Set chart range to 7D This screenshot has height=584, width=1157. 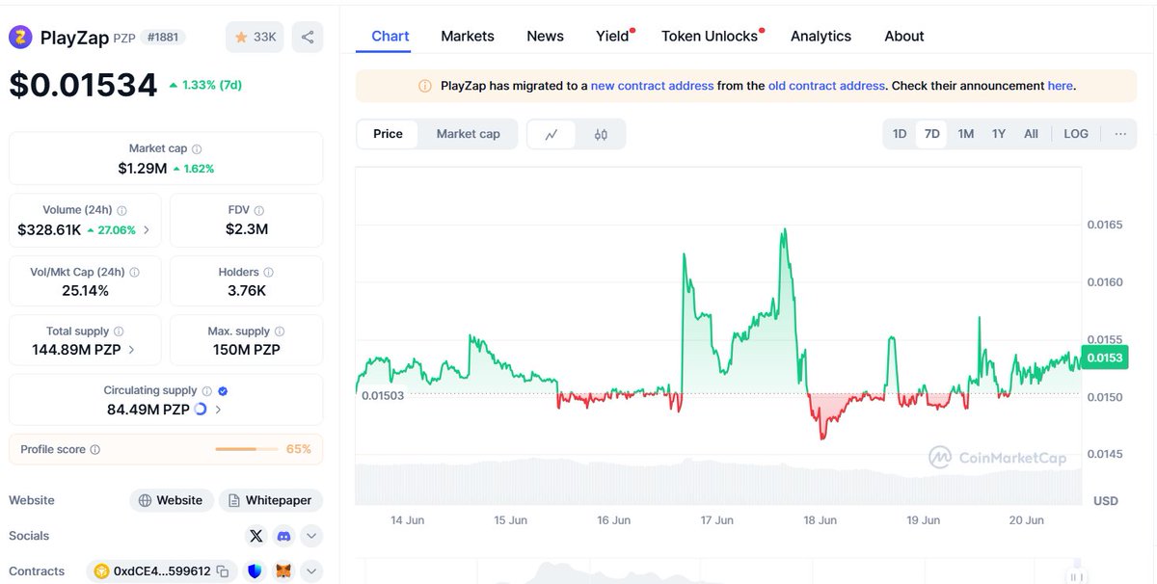[932, 134]
